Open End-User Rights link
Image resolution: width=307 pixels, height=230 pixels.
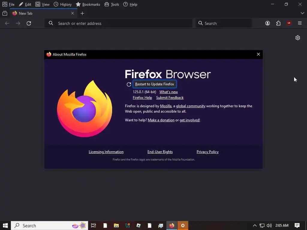160,152
